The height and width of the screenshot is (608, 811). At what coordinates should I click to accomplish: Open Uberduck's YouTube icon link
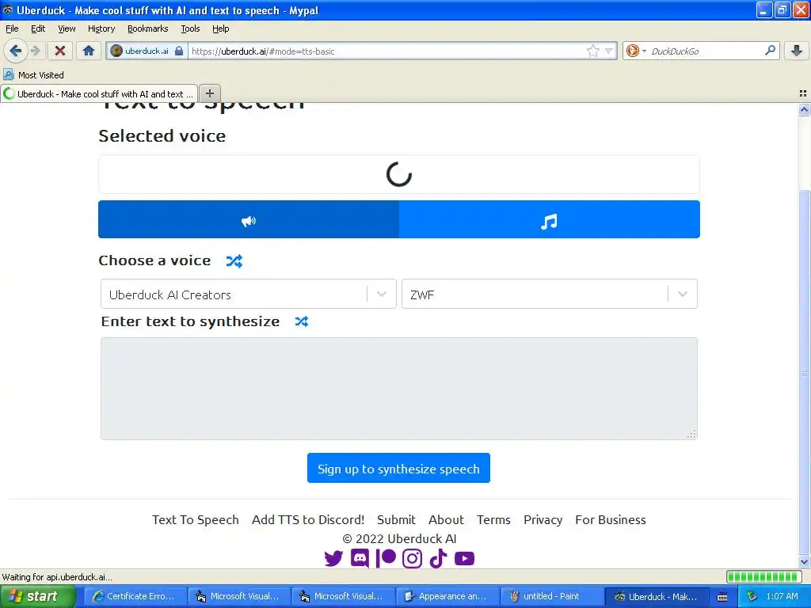click(x=464, y=559)
